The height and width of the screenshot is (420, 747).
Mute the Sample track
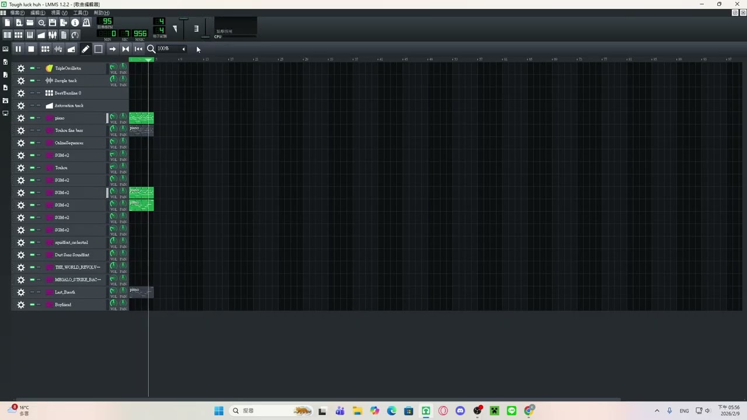(x=32, y=80)
